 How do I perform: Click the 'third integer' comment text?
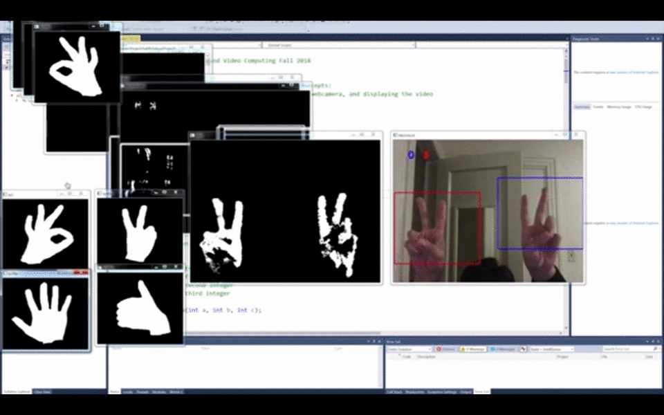[207, 293]
